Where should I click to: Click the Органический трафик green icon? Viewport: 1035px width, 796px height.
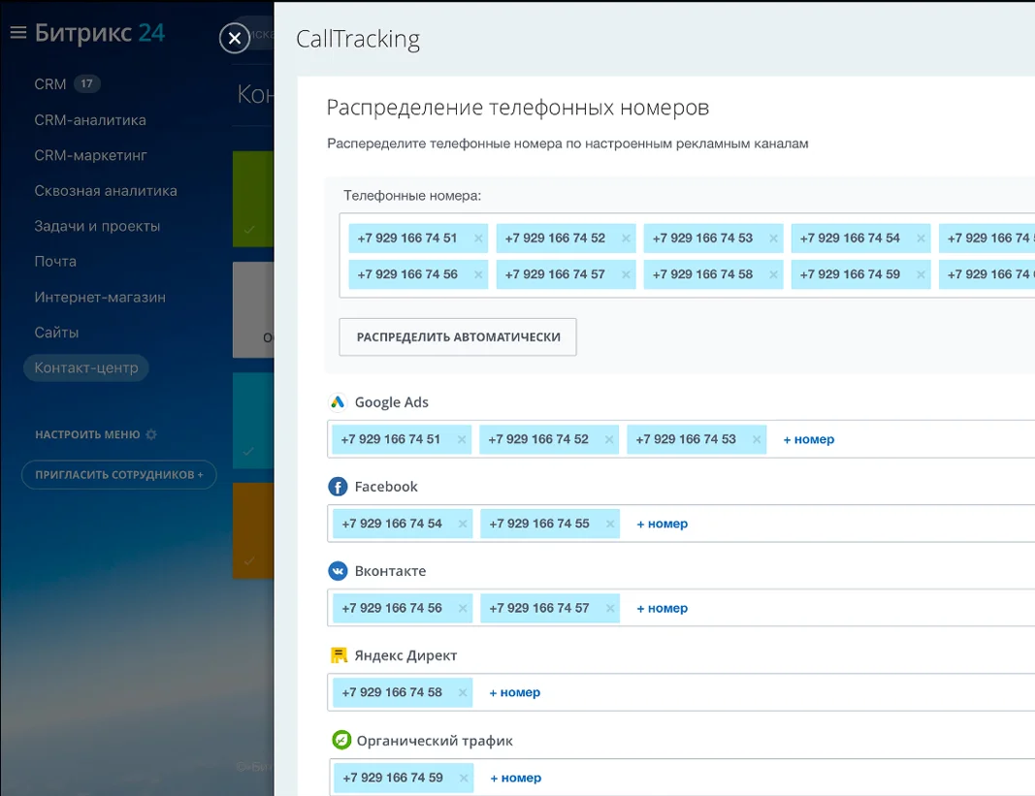(x=340, y=741)
